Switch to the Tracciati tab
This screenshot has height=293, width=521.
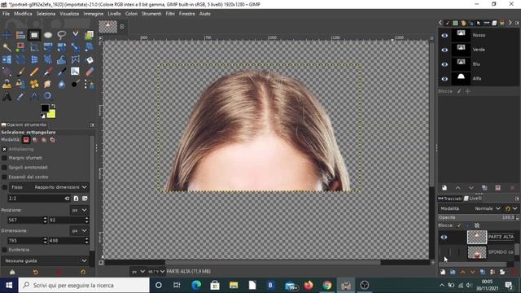(x=450, y=199)
